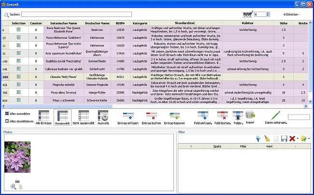Click the Kategorie column header
314x195 pixels.
[140, 23]
